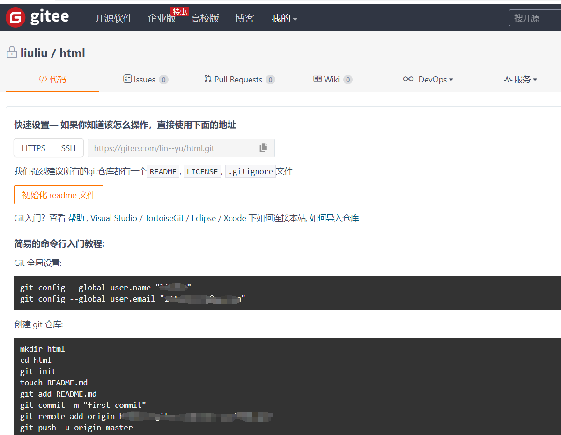Click the private repository lock icon
Viewport: 561px width, 435px height.
pyautogui.click(x=12, y=52)
